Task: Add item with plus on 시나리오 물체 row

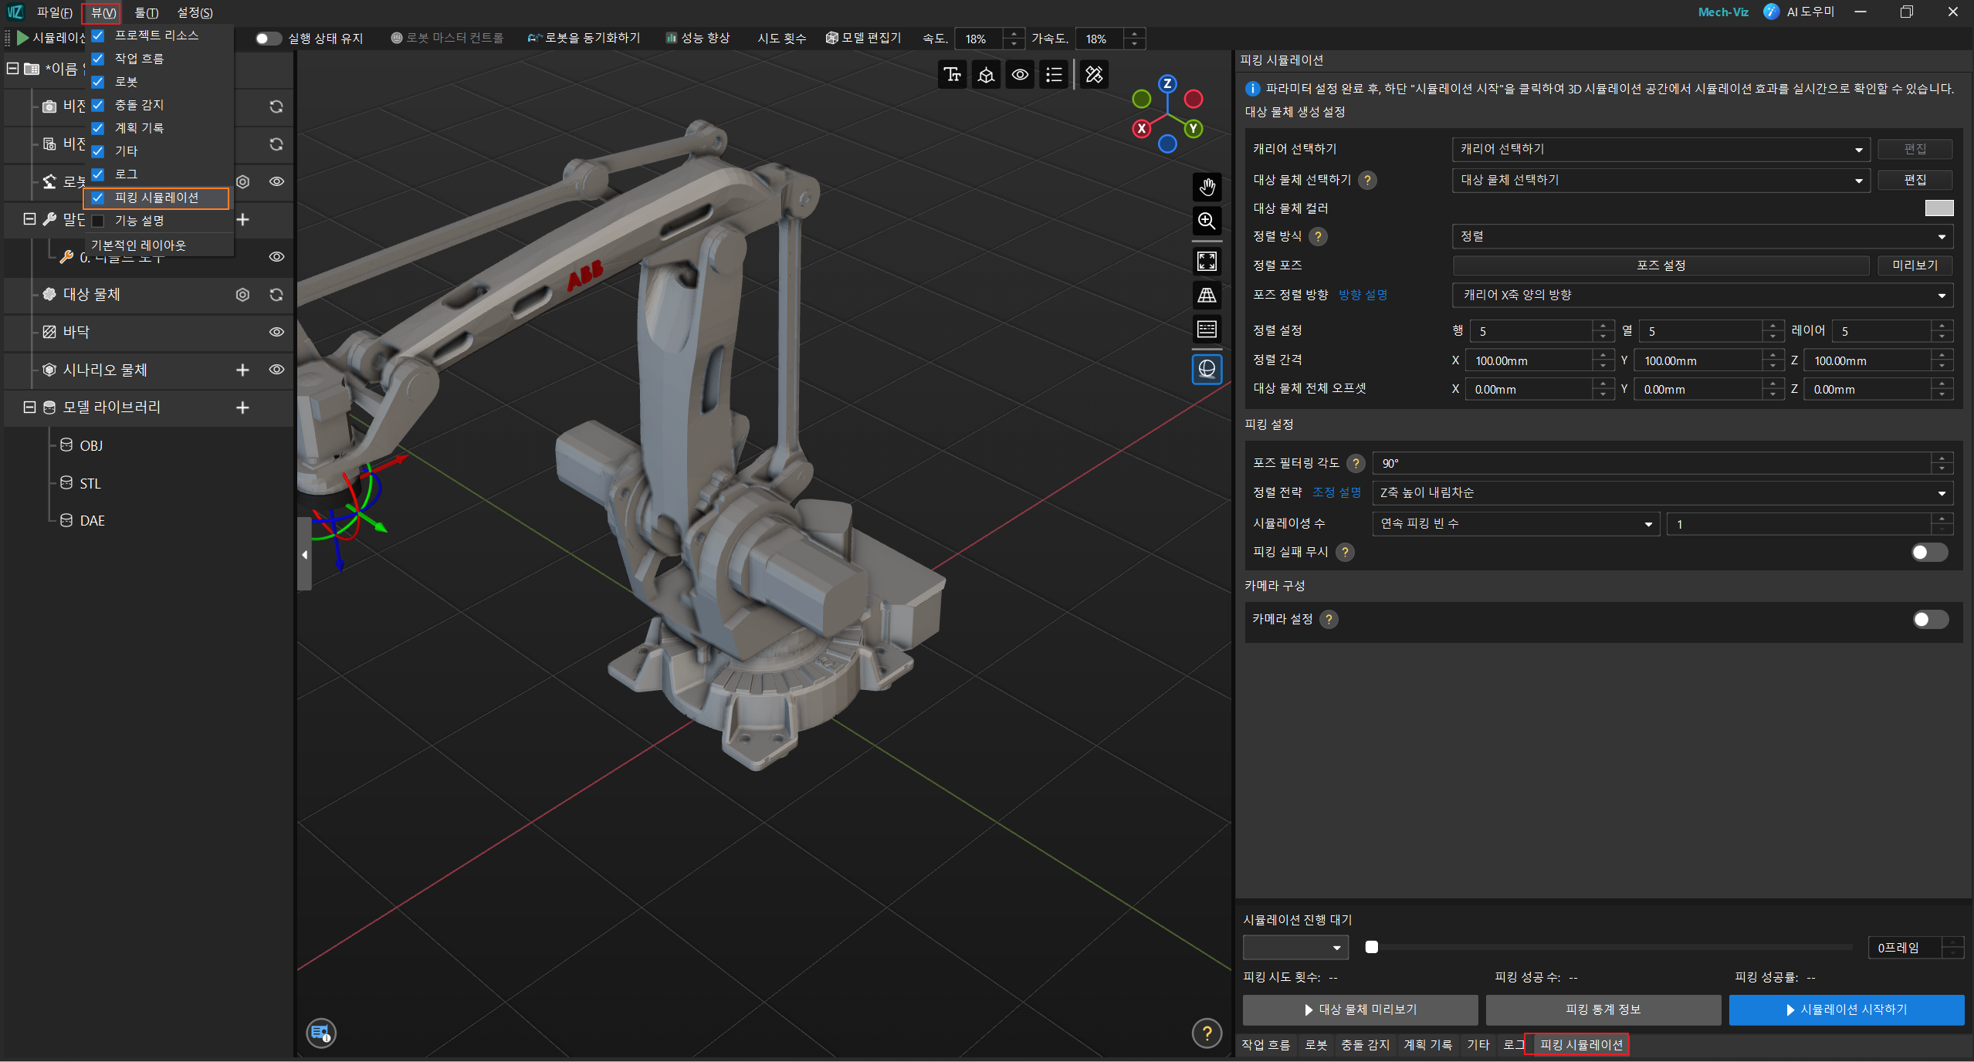Action: [x=242, y=370]
